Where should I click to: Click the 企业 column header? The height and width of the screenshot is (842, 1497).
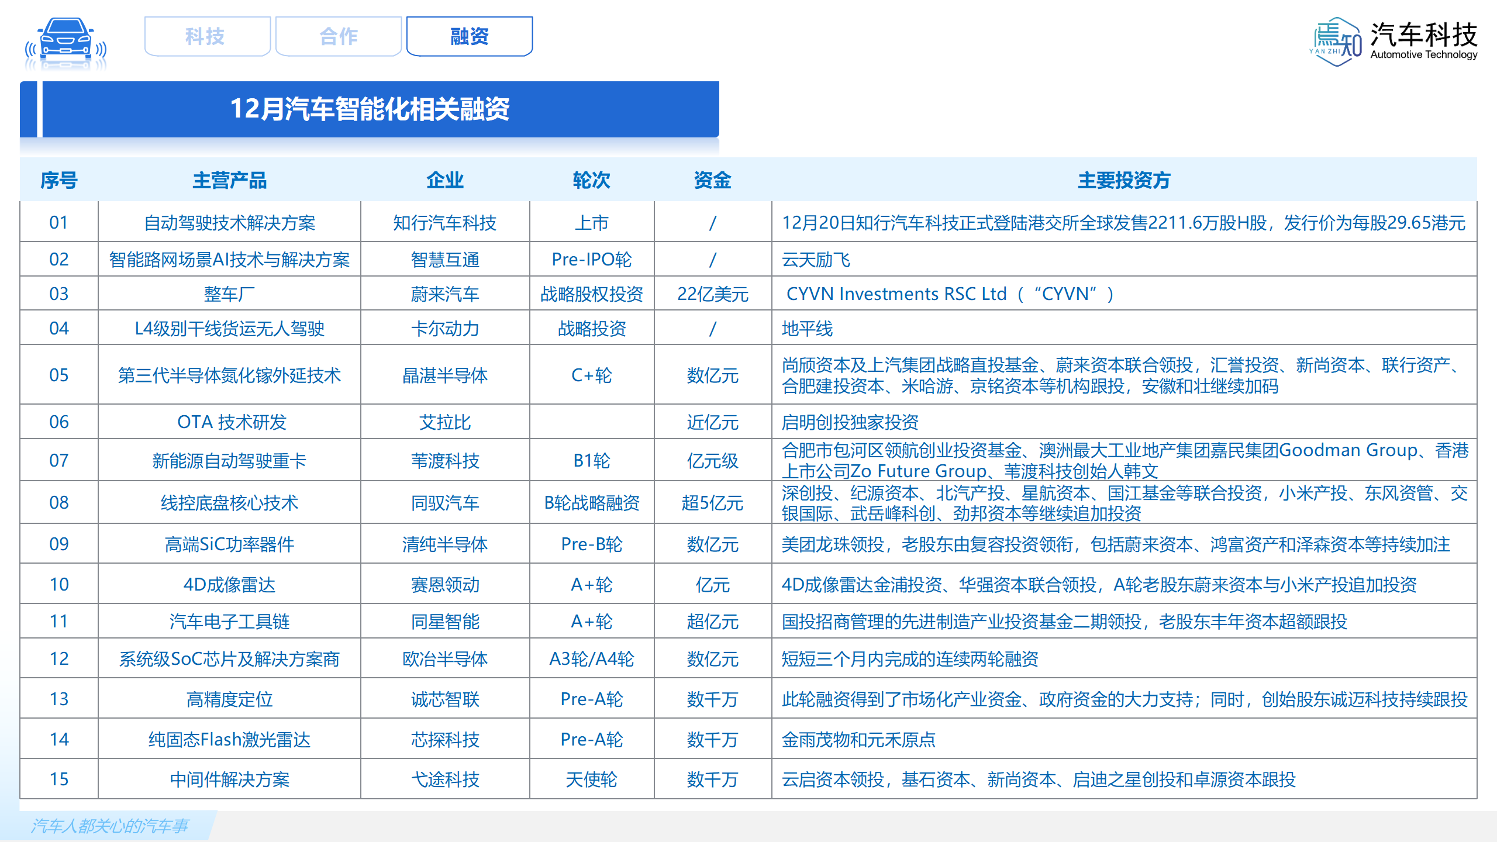click(x=445, y=180)
